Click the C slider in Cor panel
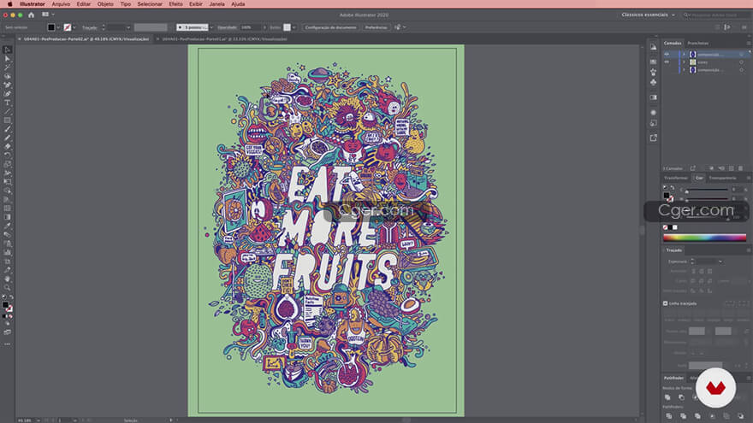Viewport: 753px width, 423px height. pyautogui.click(x=707, y=190)
